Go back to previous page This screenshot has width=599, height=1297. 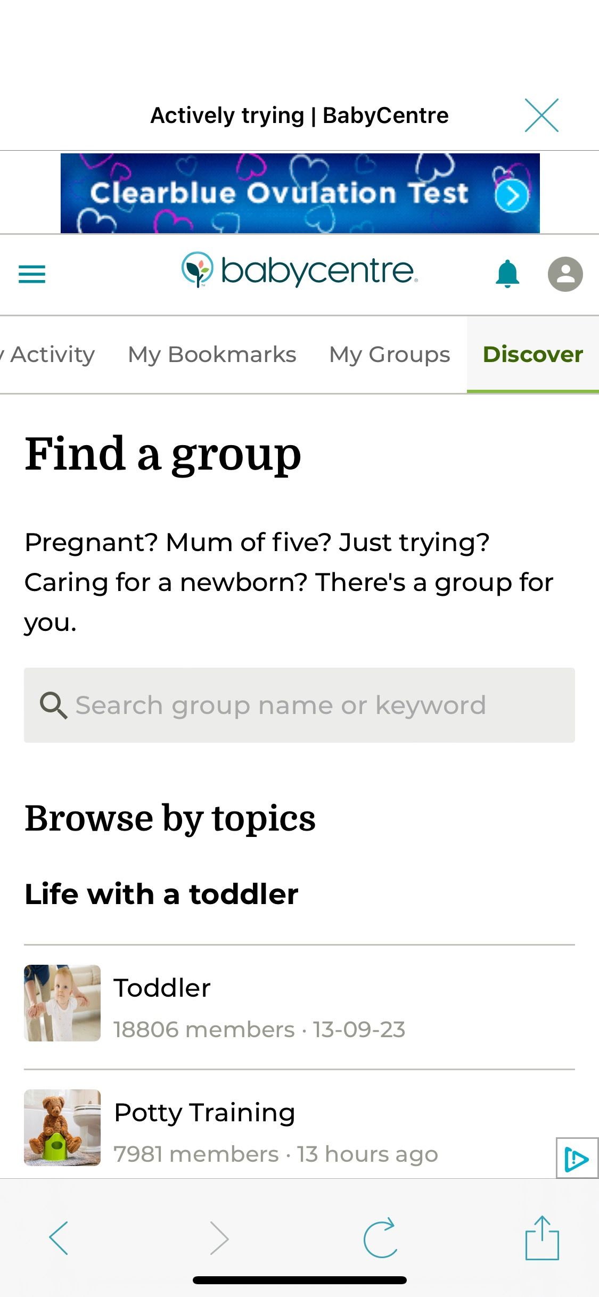59,1238
